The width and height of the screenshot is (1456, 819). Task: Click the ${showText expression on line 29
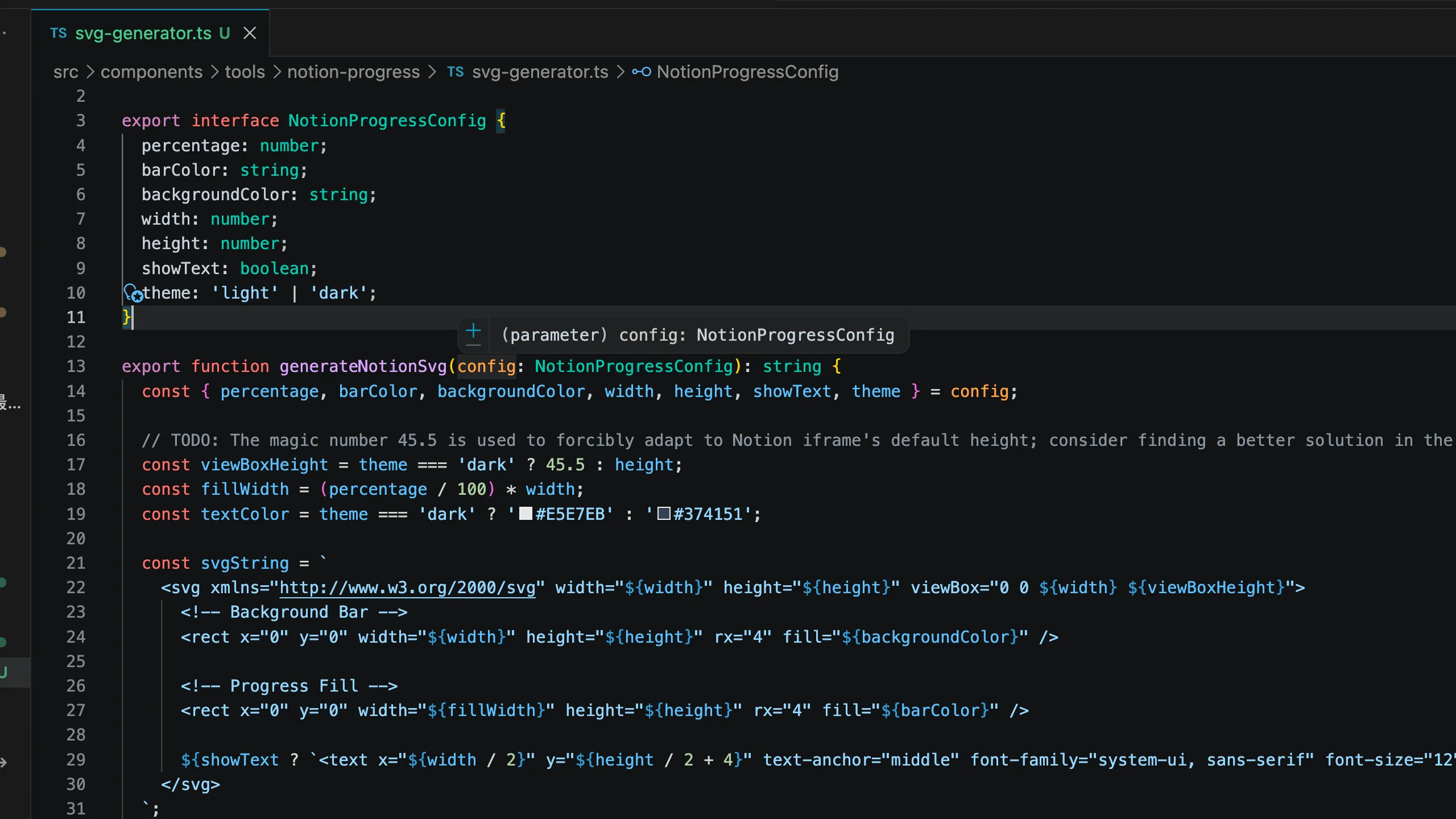[230, 760]
